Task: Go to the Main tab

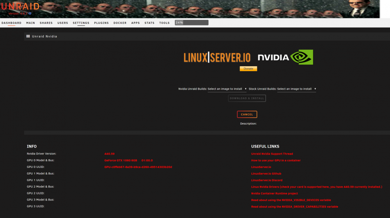Action: pos(30,23)
